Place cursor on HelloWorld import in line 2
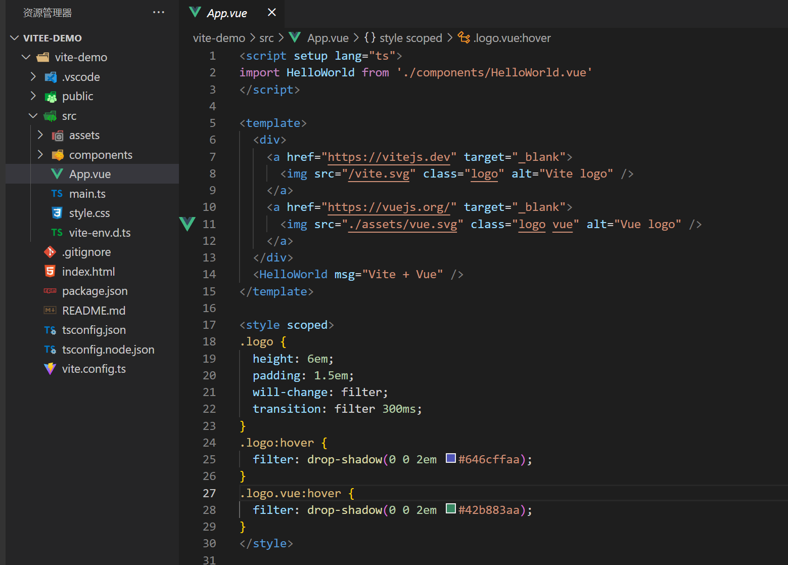This screenshot has height=565, width=788. pos(320,72)
